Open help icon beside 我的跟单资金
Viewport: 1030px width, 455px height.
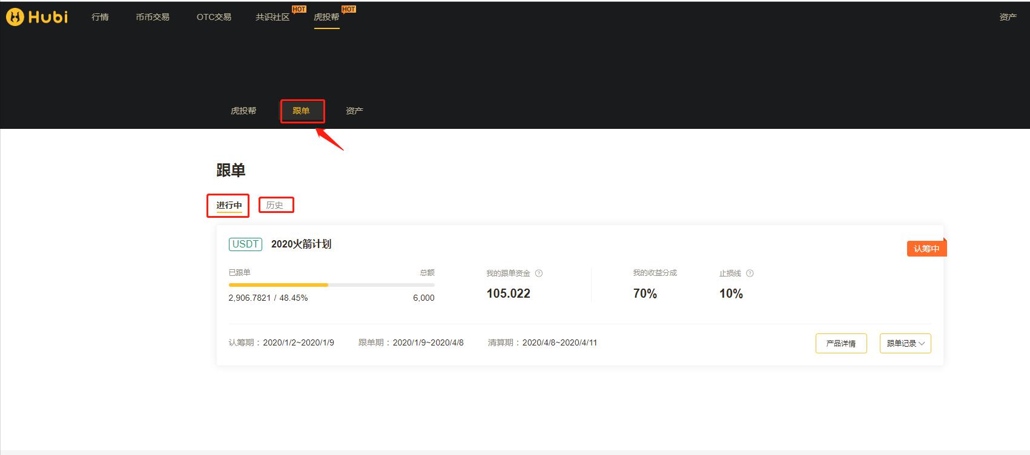[539, 273]
